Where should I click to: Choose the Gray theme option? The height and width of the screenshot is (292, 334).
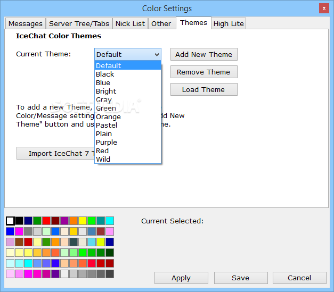coord(128,100)
